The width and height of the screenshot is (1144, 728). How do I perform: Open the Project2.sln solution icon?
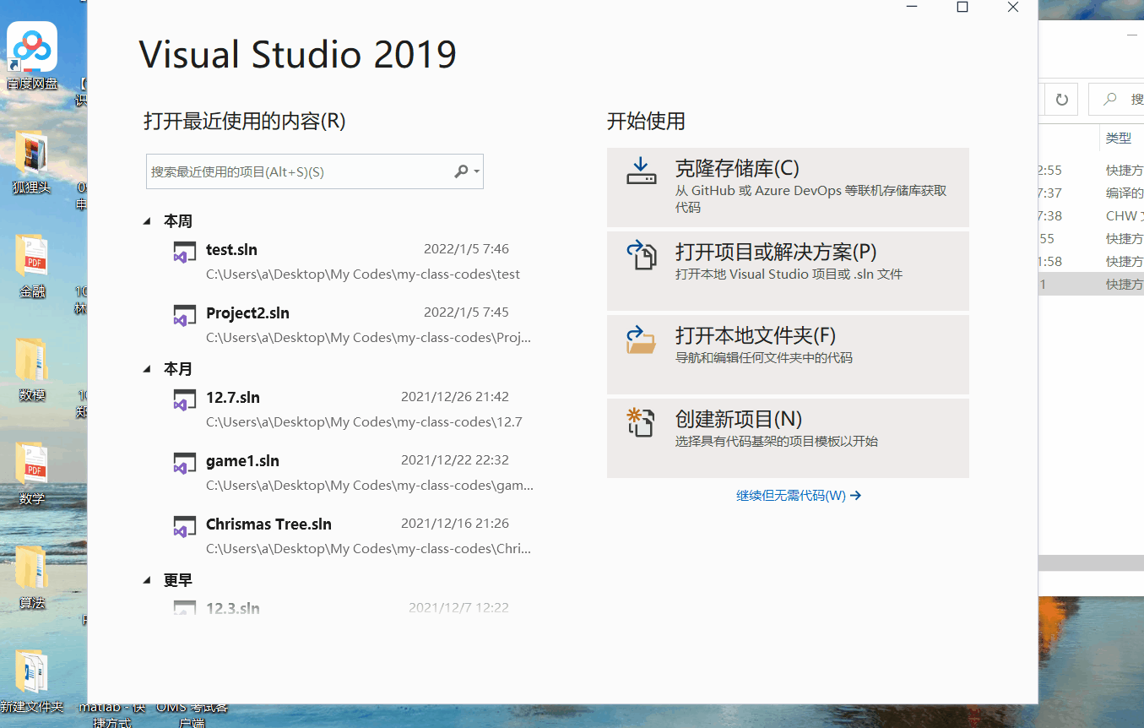tap(184, 316)
